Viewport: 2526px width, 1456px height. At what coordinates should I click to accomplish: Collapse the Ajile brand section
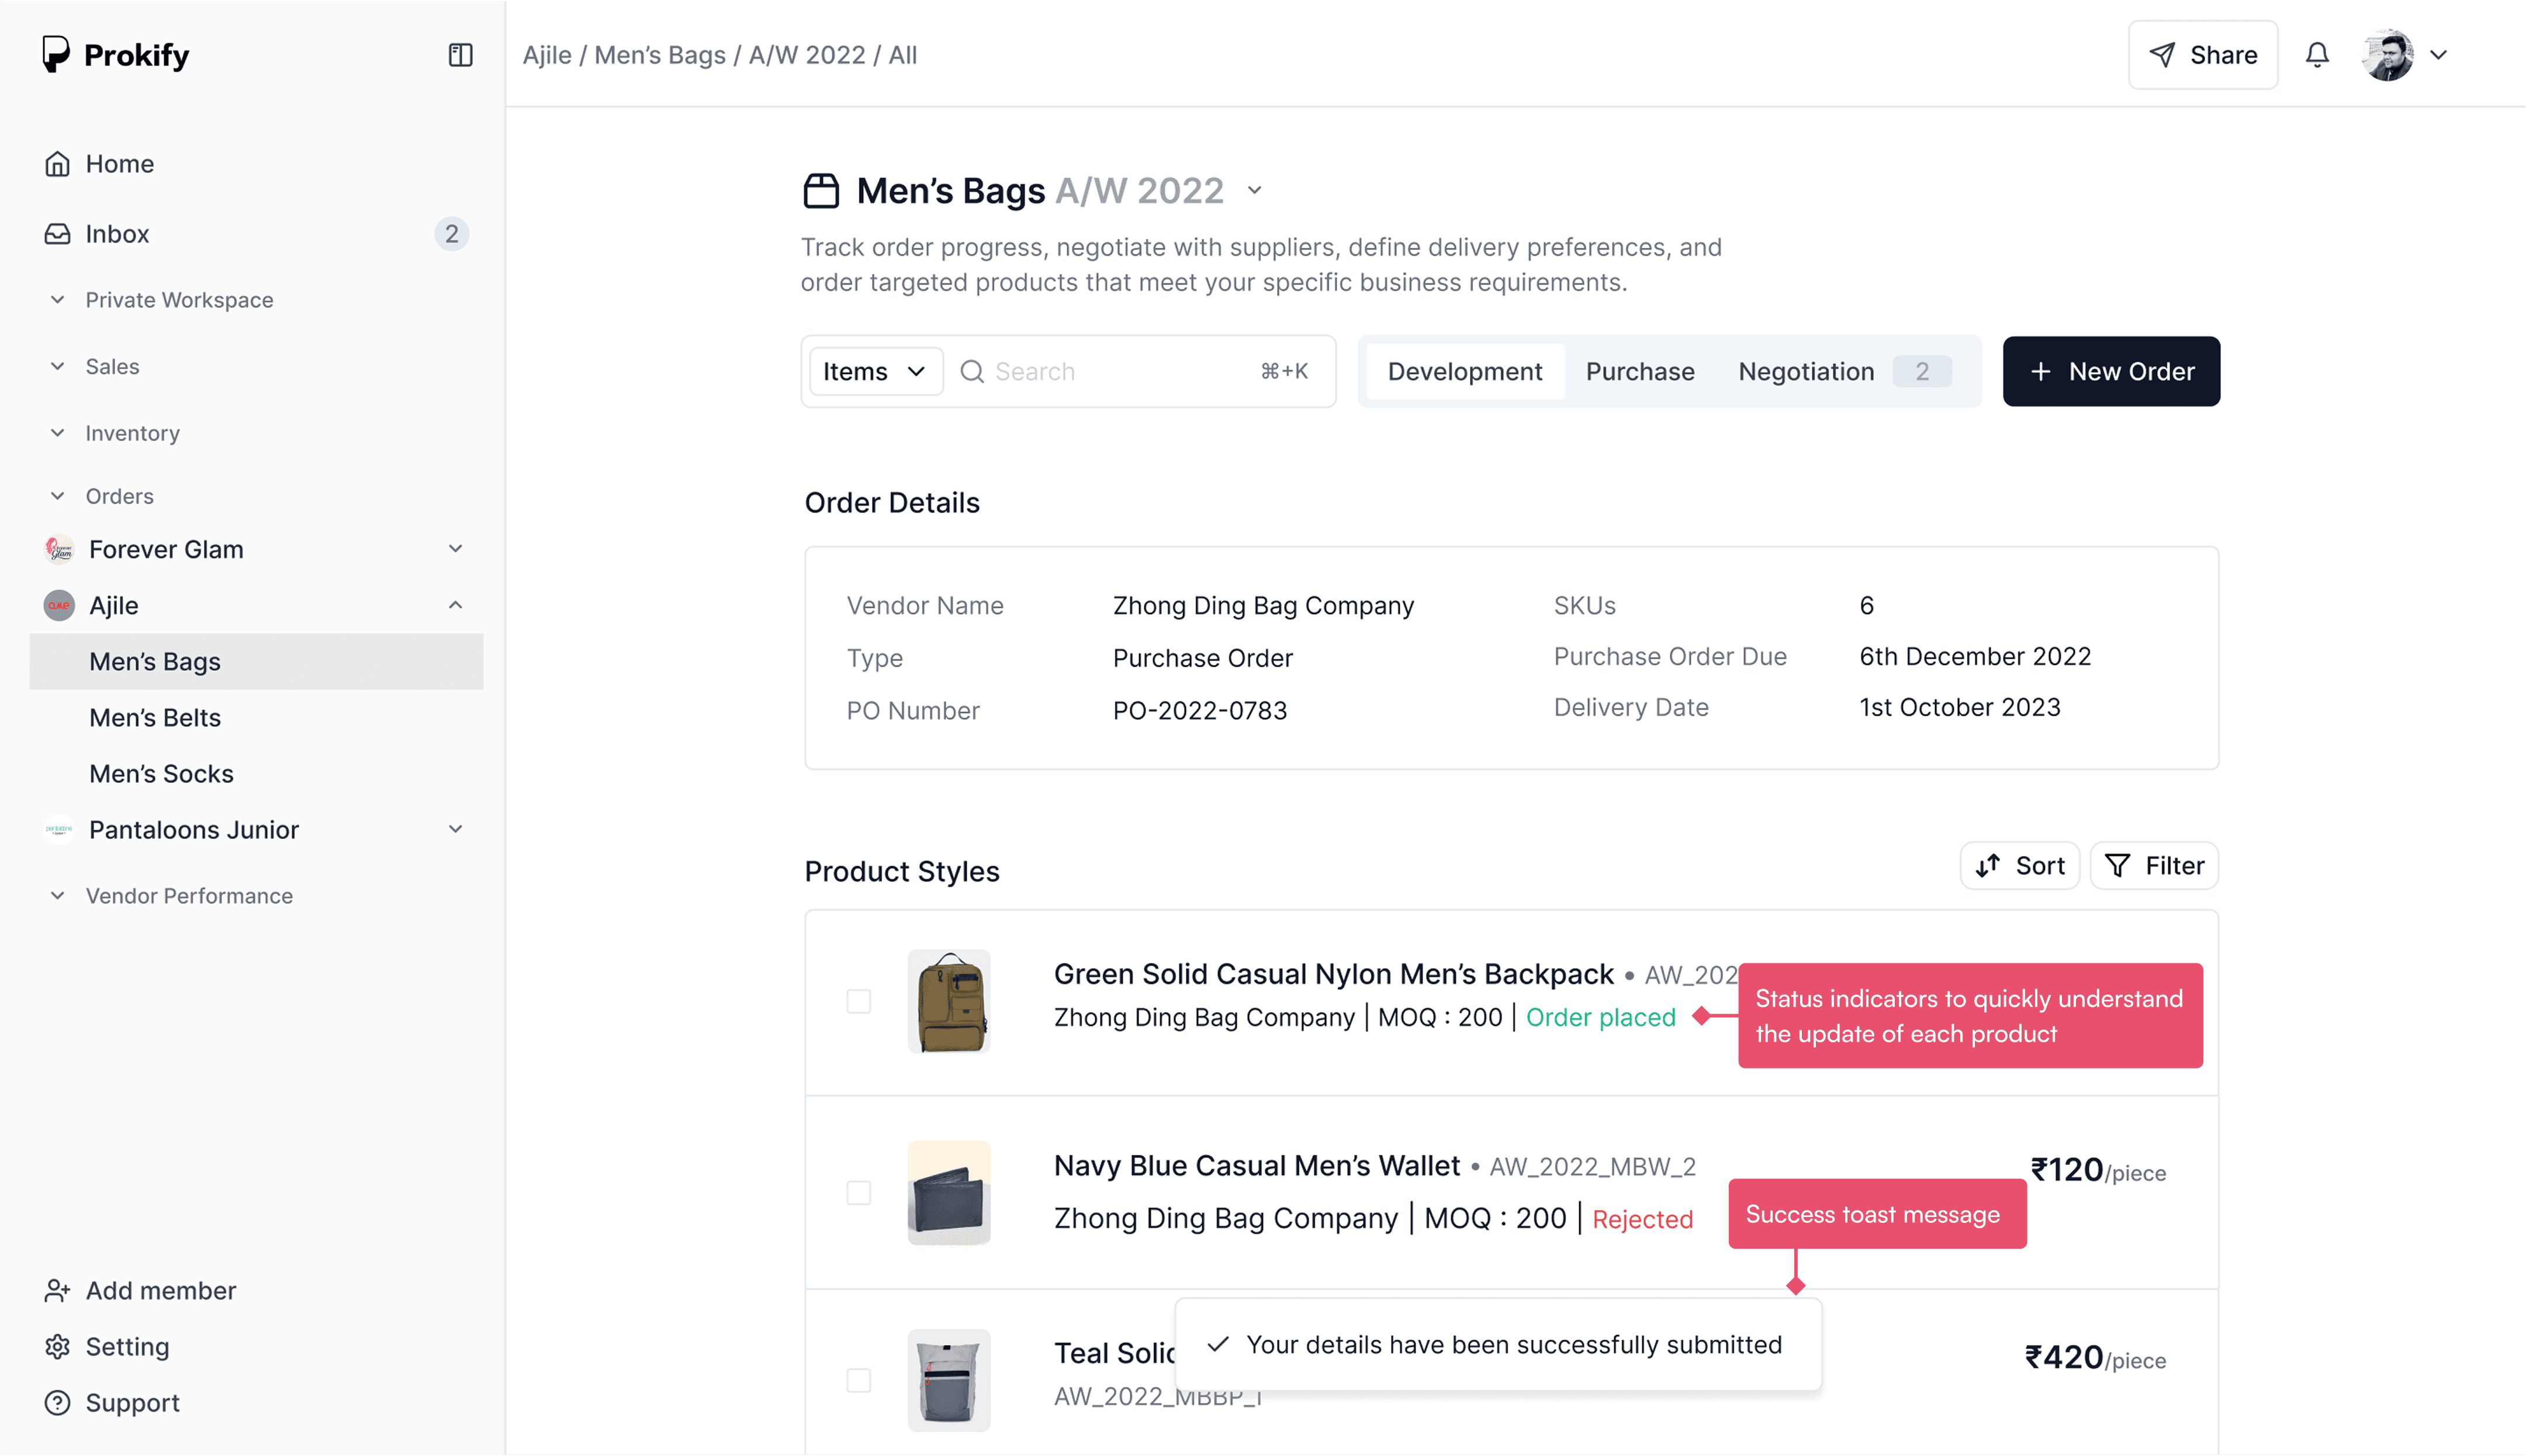click(x=455, y=605)
